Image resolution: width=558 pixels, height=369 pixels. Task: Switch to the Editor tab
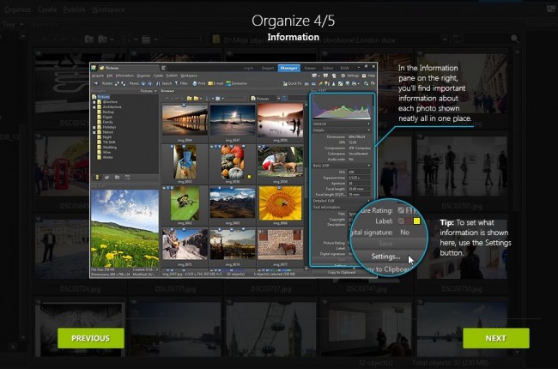328,68
